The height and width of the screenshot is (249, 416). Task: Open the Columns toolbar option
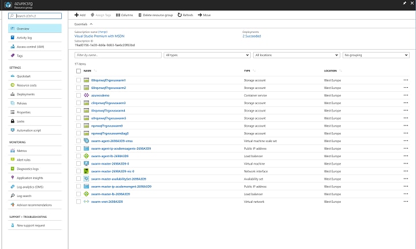click(x=124, y=15)
